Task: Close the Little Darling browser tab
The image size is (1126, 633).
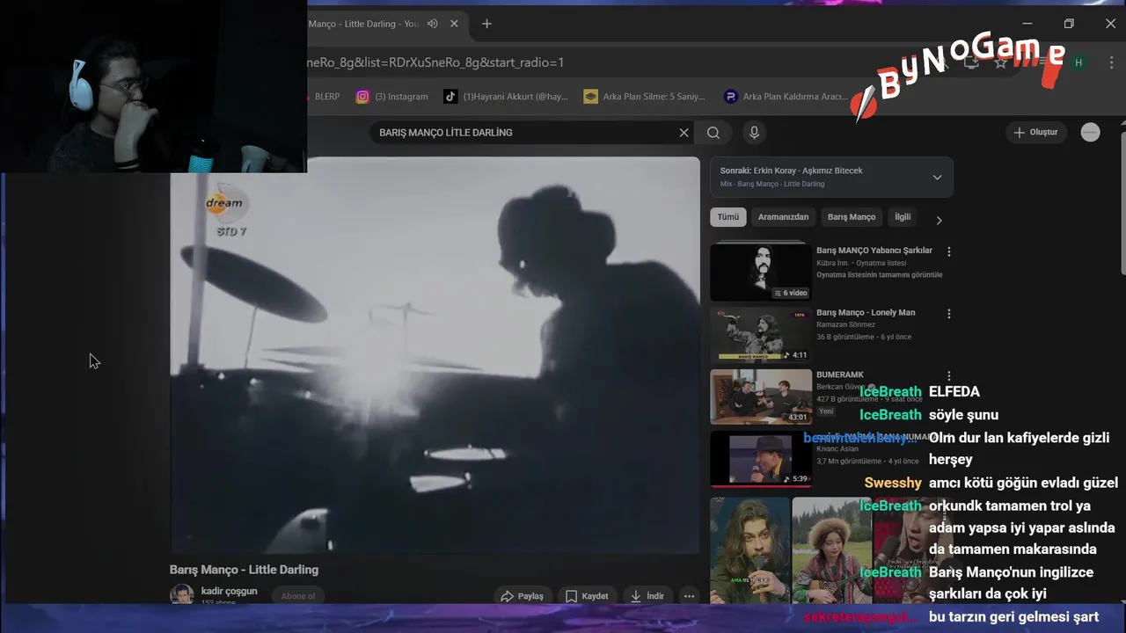Action: [x=454, y=24]
